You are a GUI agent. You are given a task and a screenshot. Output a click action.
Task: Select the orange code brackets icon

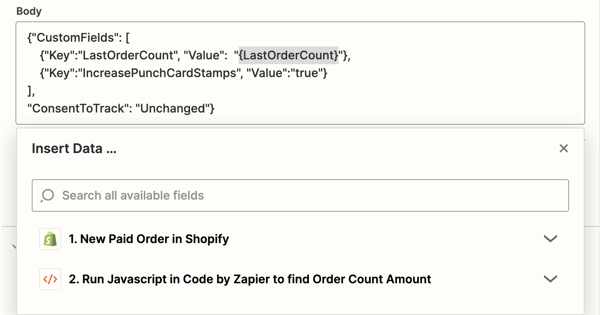pyautogui.click(x=50, y=279)
